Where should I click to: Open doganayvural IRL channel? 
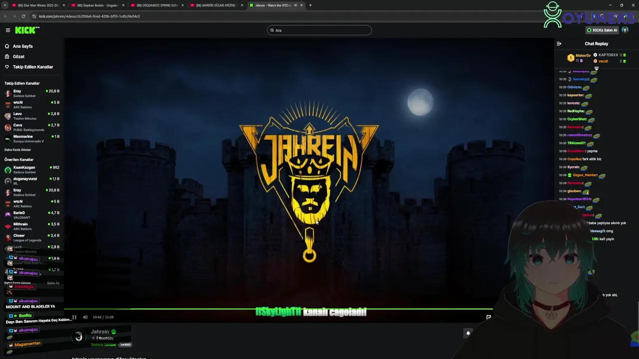(32, 181)
